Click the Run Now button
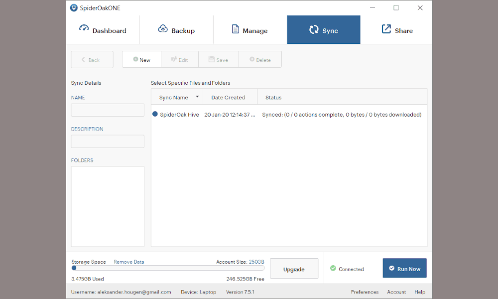Image resolution: width=498 pixels, height=299 pixels. click(404, 268)
